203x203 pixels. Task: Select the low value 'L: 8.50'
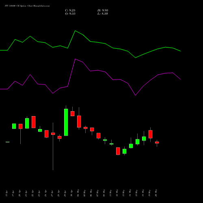[x=103, y=14]
